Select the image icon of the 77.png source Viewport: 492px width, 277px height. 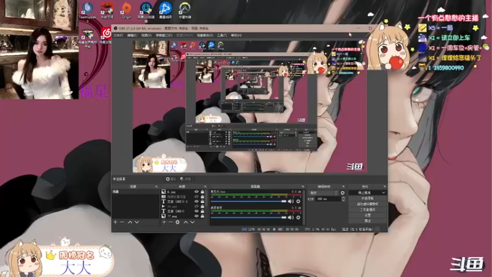(x=164, y=216)
